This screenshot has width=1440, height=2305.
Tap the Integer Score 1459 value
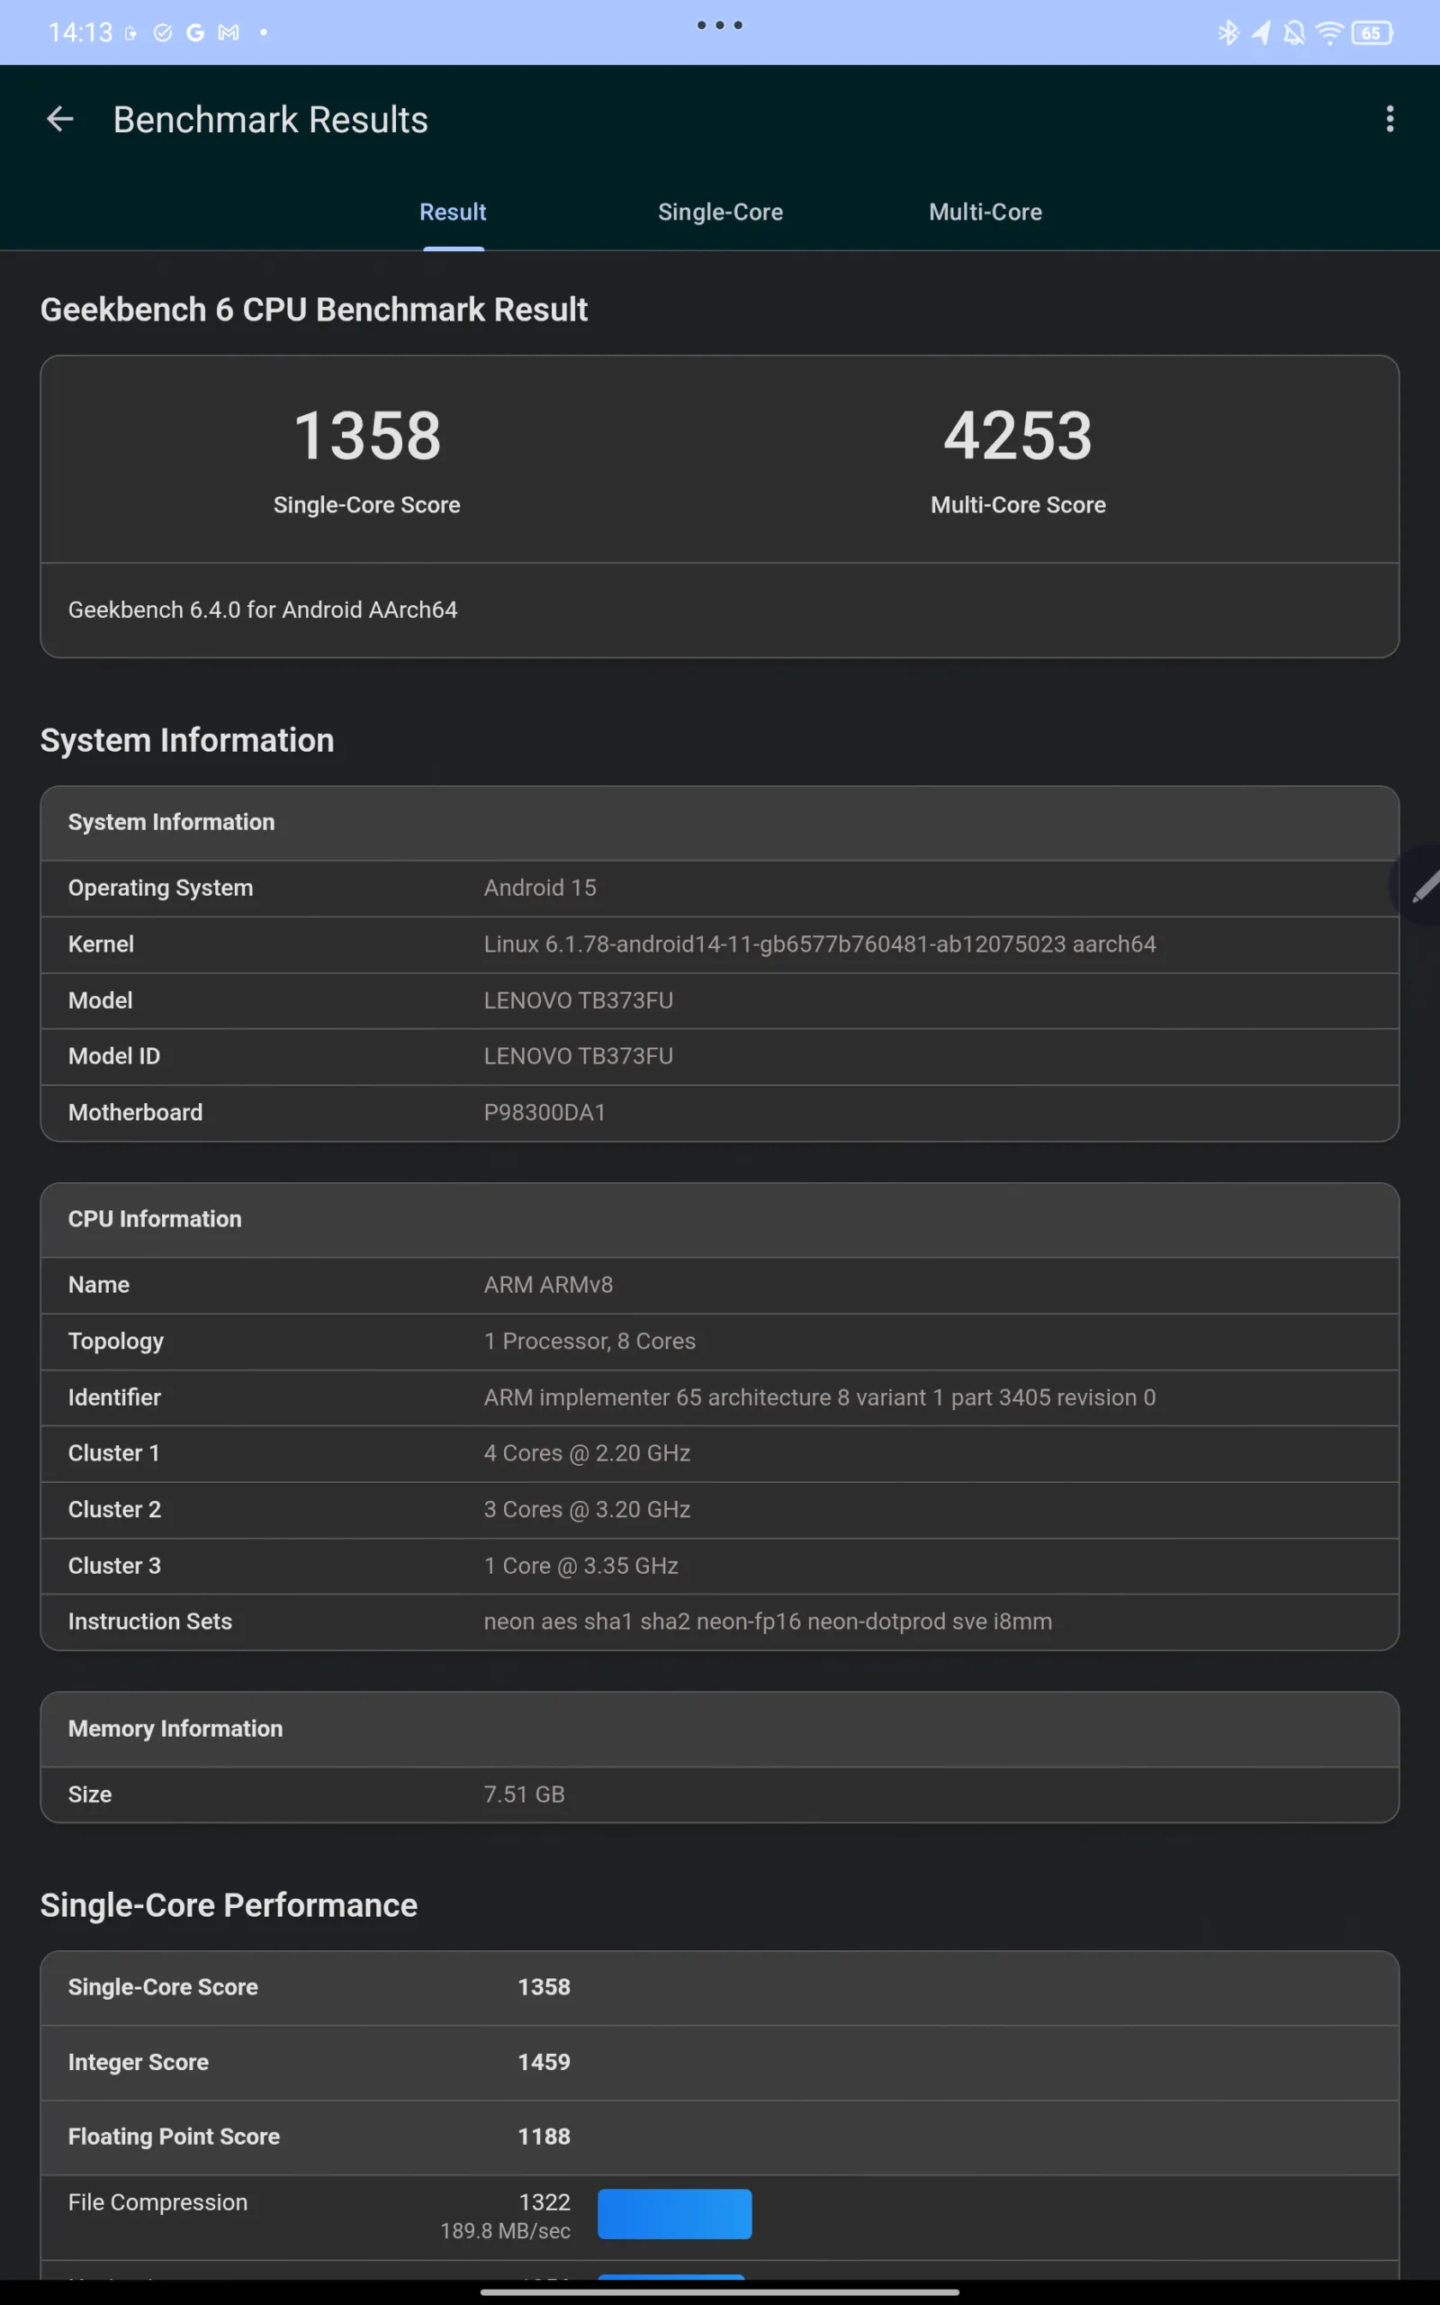[544, 2062]
